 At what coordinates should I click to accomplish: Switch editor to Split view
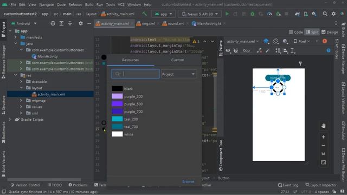tap(312, 32)
